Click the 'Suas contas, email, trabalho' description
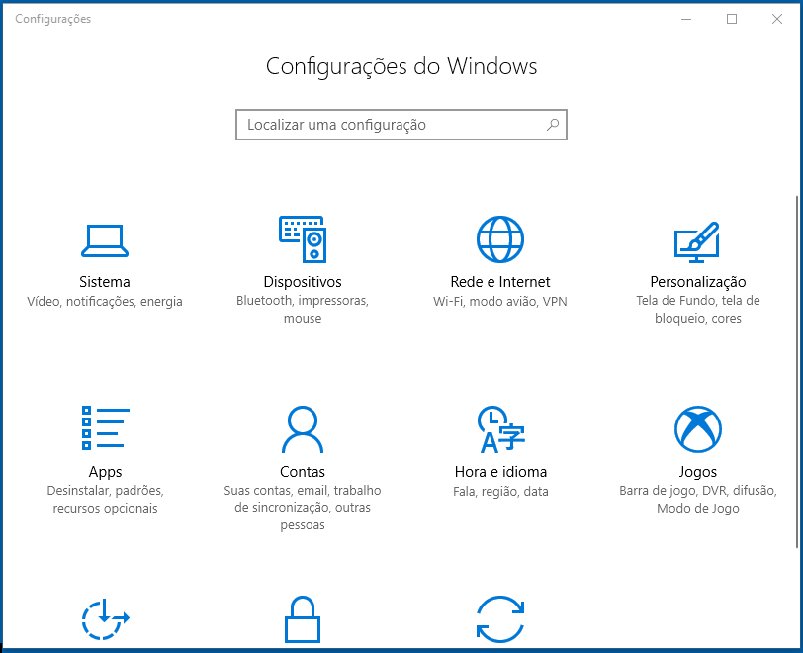The height and width of the screenshot is (653, 803). click(303, 491)
